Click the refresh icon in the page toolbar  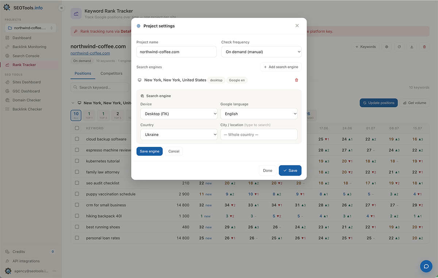[x=399, y=47]
